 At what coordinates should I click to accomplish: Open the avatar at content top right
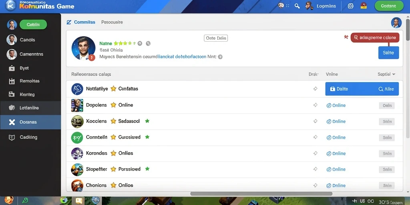point(396,23)
